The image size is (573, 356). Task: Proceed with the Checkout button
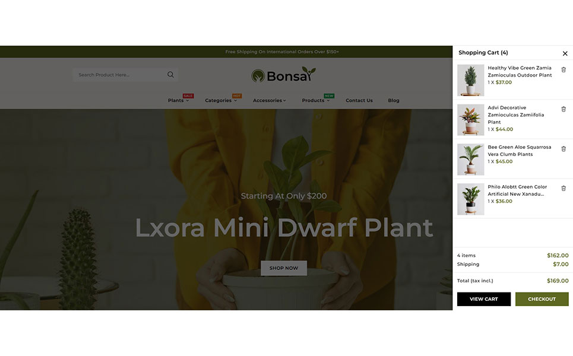click(x=542, y=299)
